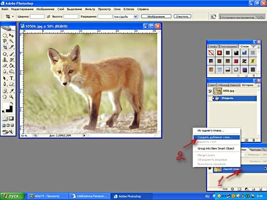Click the Ширина width input field

coord(37,17)
